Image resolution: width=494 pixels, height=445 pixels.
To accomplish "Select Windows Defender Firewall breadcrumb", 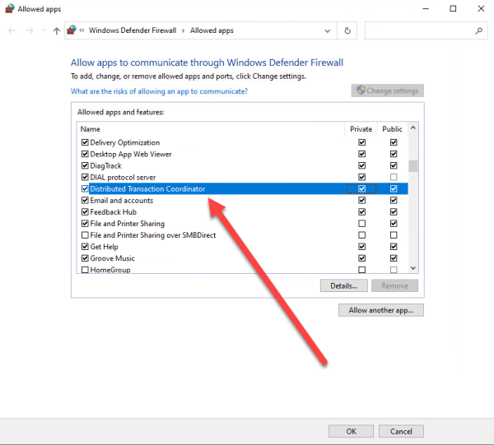I will (x=132, y=30).
